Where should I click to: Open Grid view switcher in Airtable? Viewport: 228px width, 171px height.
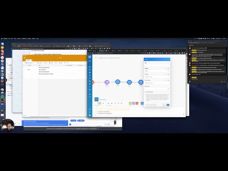click(x=29, y=63)
